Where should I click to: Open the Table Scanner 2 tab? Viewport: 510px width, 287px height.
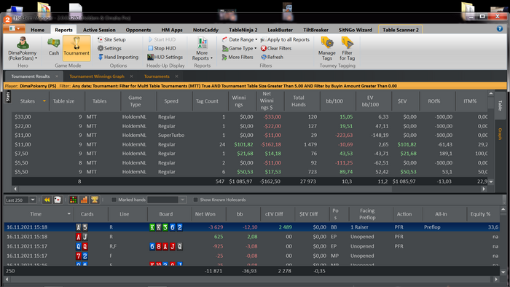click(401, 30)
